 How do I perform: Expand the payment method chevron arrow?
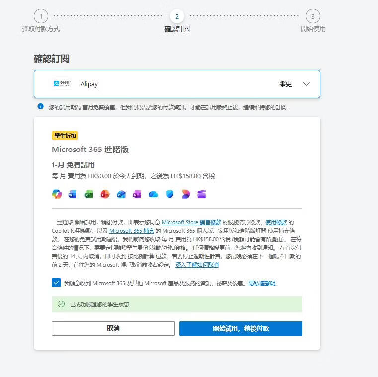(x=306, y=84)
